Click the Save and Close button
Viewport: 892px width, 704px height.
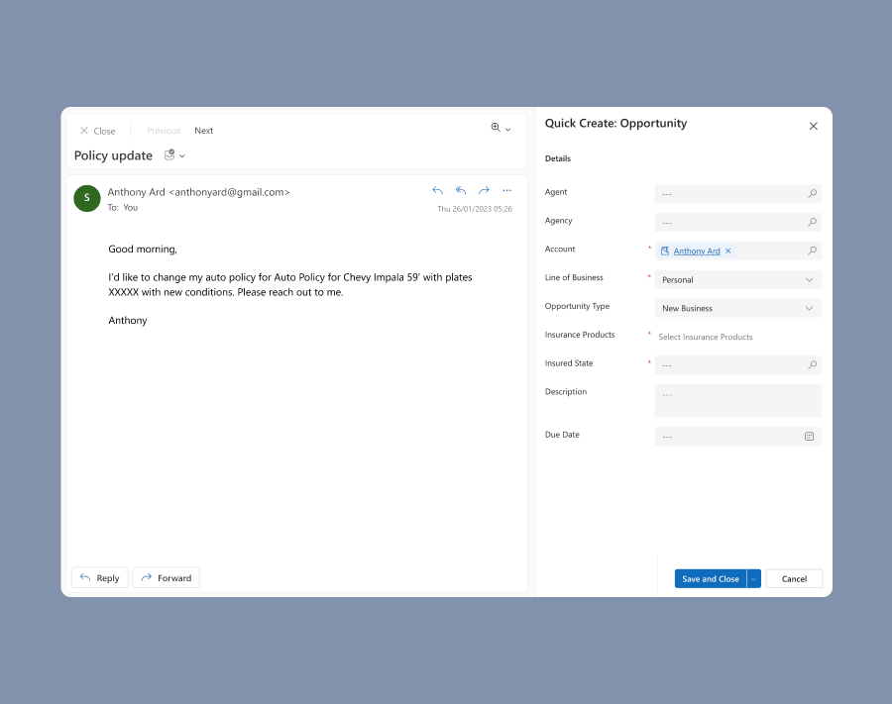point(711,578)
